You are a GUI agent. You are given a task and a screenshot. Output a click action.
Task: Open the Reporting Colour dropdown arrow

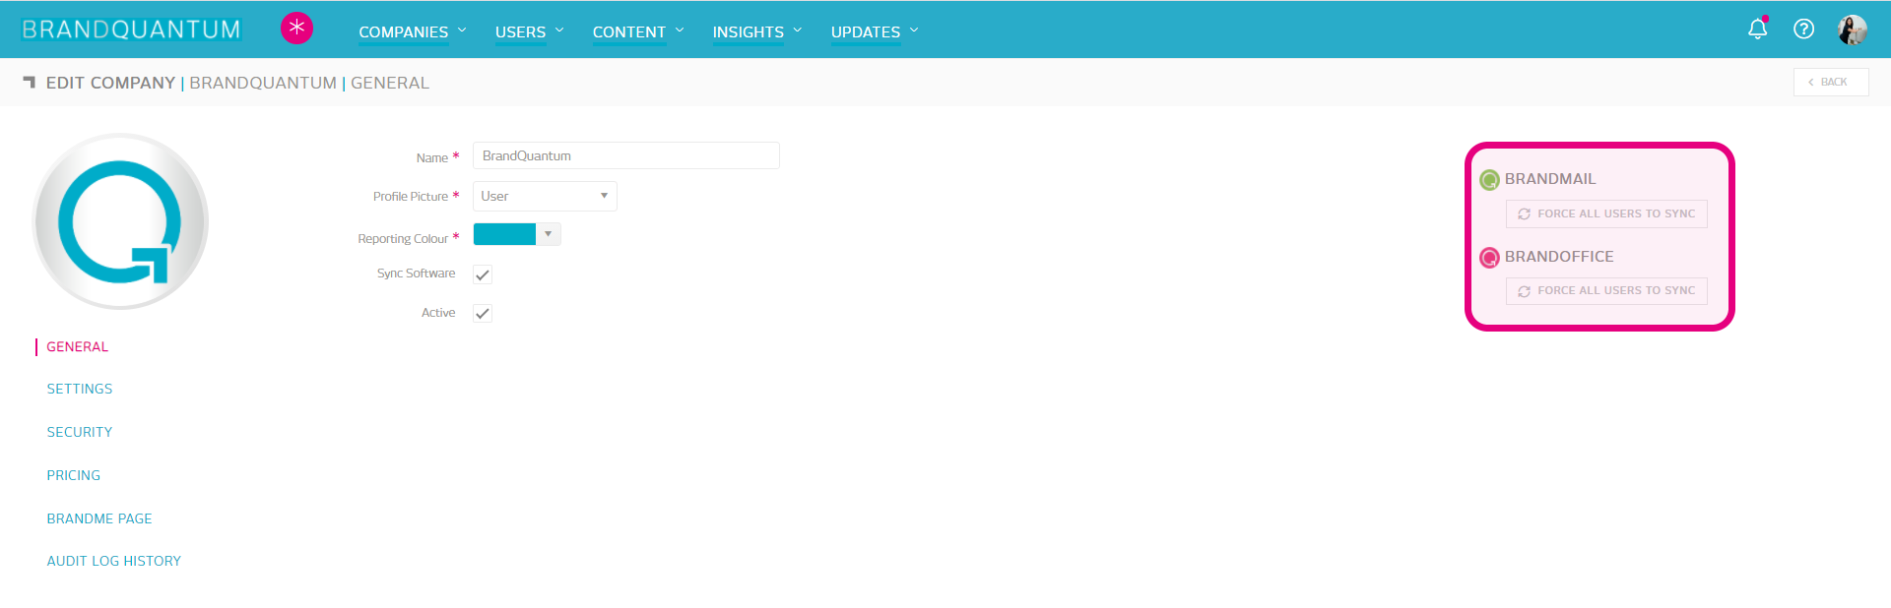coord(549,234)
